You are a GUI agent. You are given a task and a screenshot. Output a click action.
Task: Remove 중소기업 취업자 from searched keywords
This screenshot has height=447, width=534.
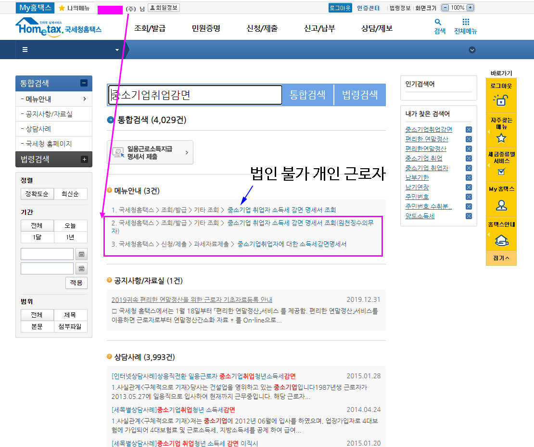(469, 168)
